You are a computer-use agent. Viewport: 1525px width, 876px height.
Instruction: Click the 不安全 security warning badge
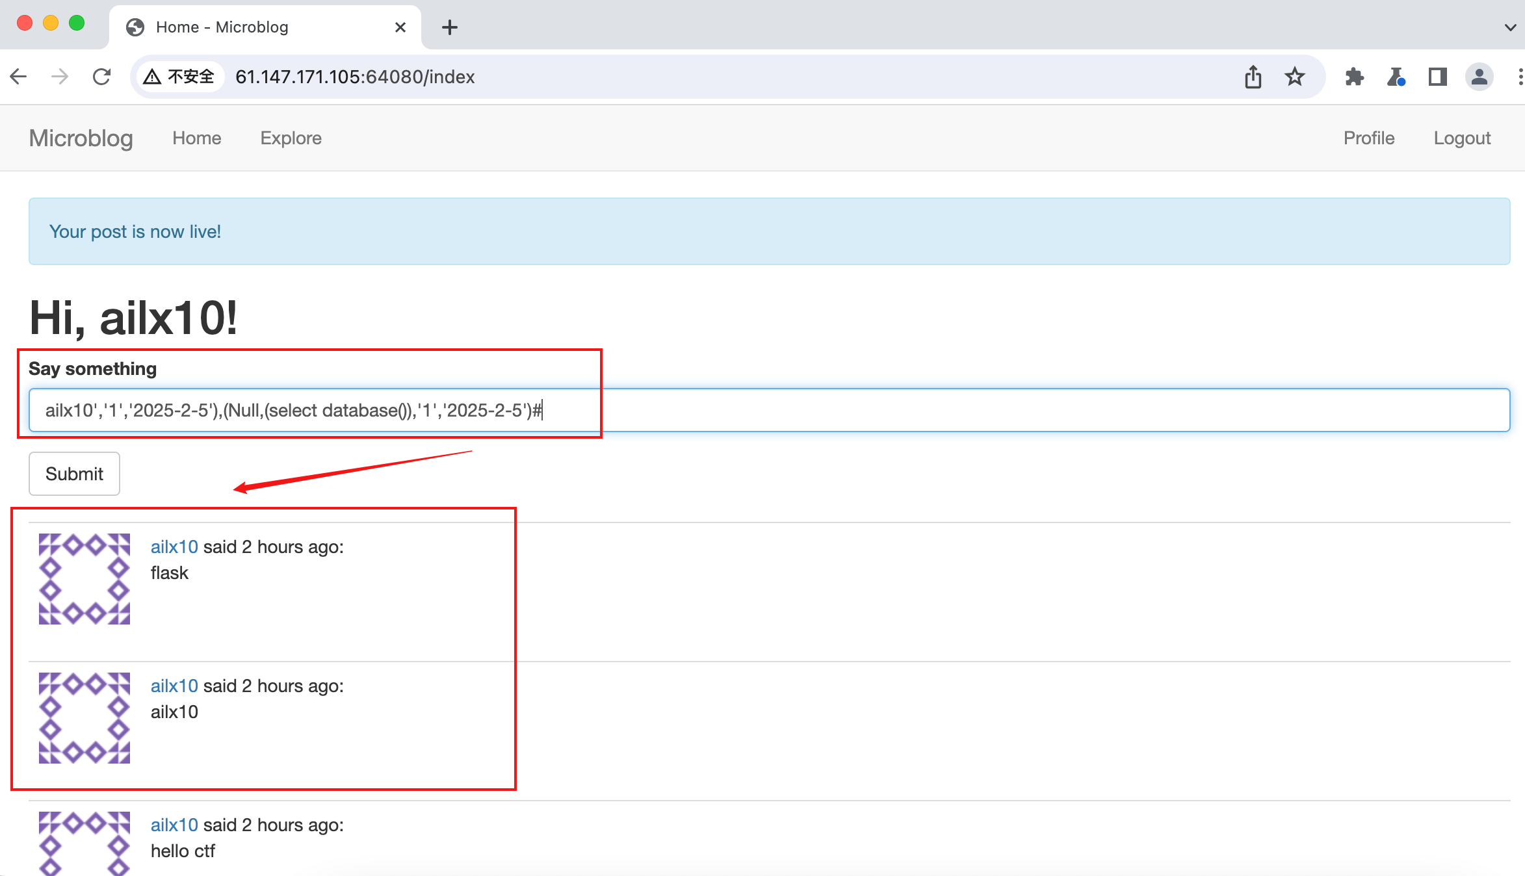(179, 76)
